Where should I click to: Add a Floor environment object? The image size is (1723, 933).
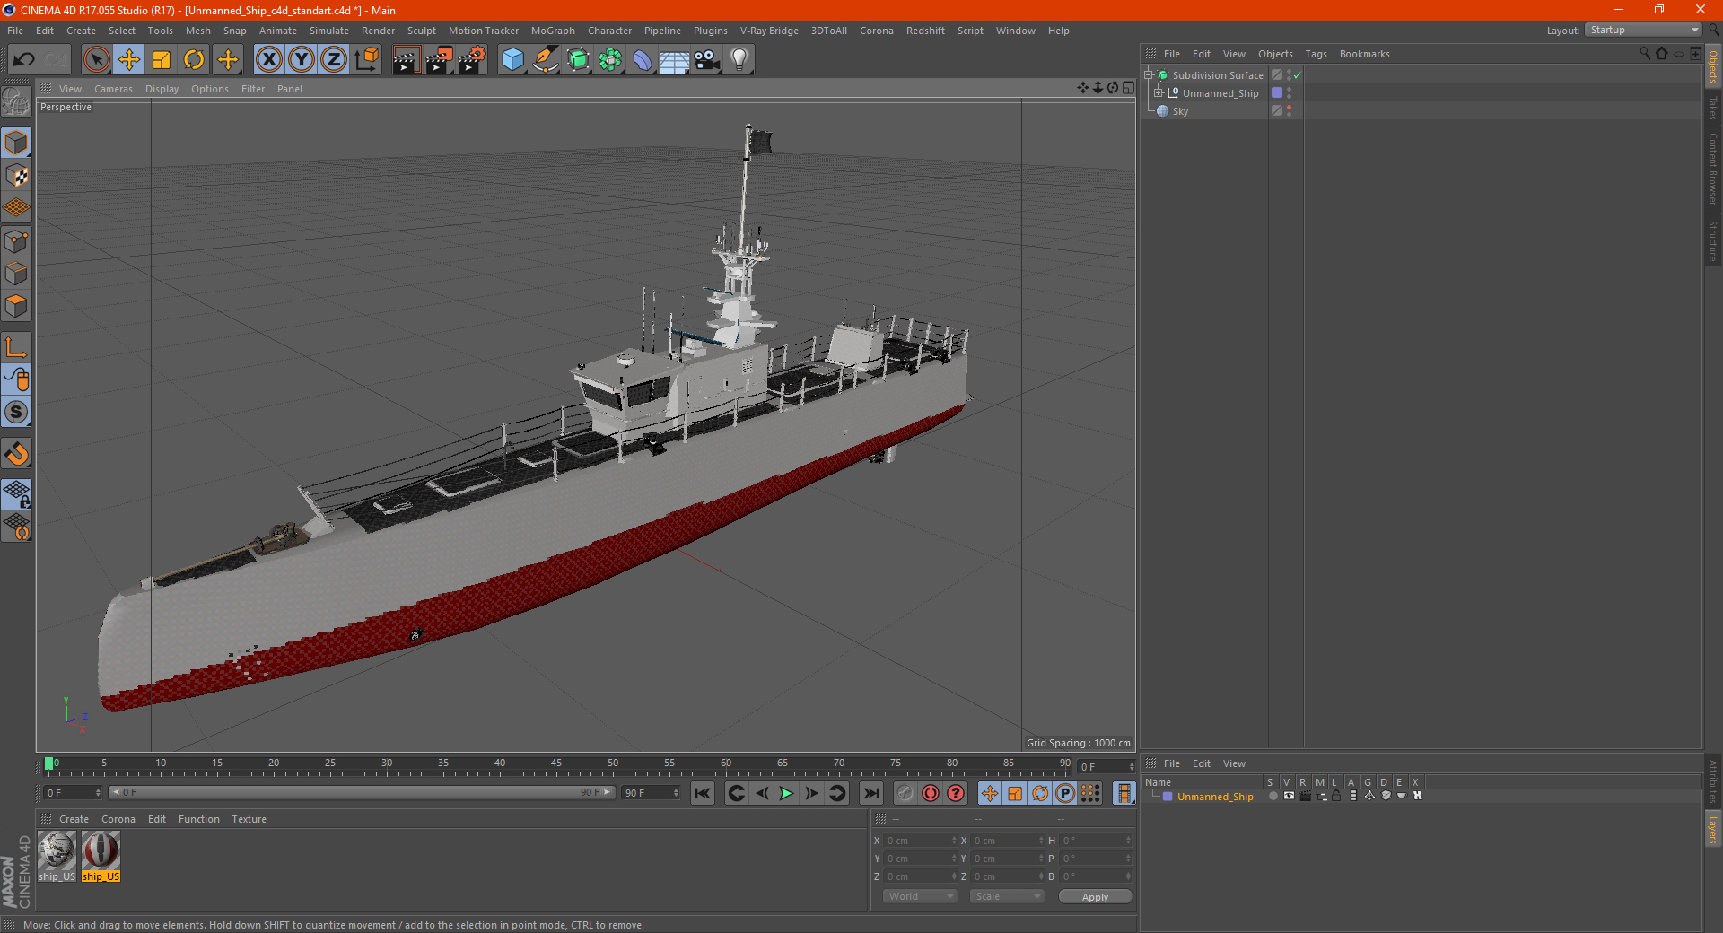pos(674,60)
